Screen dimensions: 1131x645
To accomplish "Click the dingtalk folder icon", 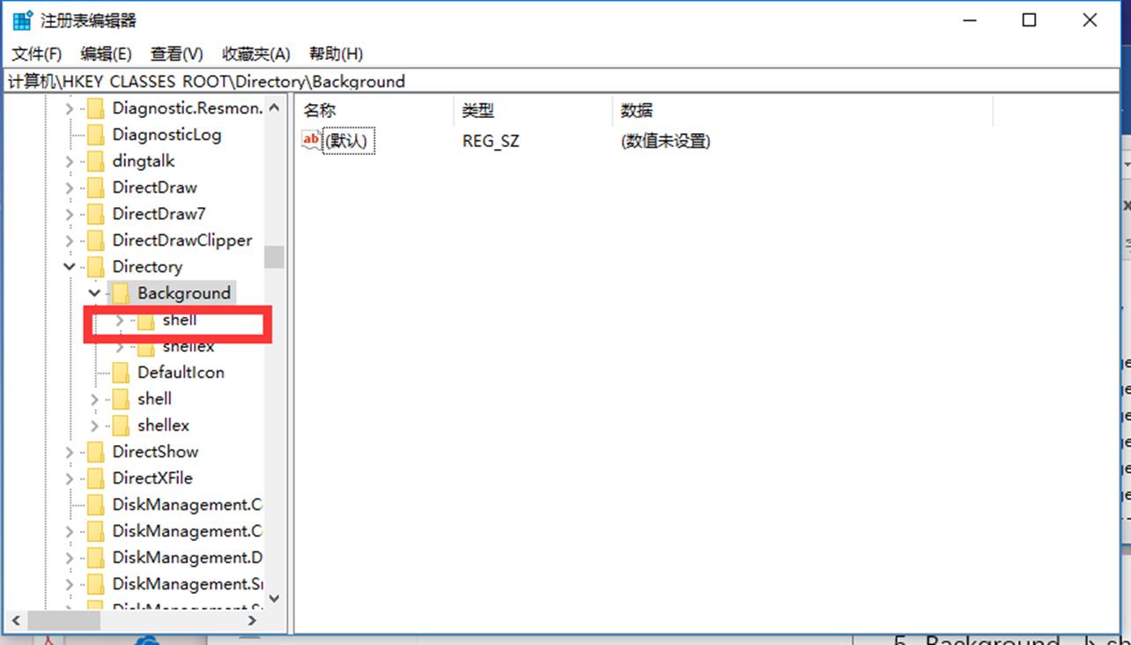I will 96,160.
